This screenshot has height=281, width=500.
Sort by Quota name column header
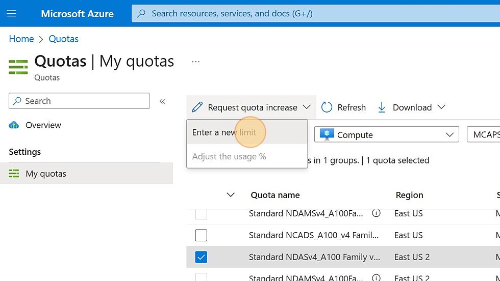click(275, 195)
